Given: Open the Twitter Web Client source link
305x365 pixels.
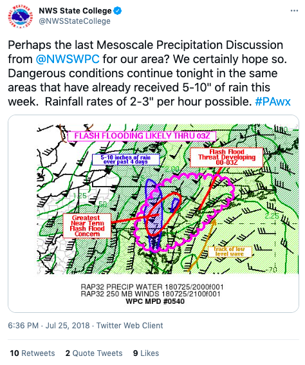Looking at the screenshot, I should (130, 326).
